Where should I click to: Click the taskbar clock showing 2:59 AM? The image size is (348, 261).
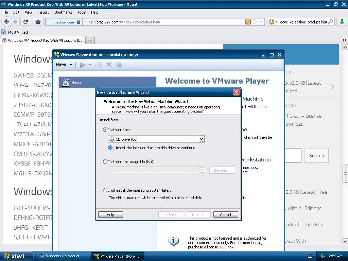(x=335, y=256)
